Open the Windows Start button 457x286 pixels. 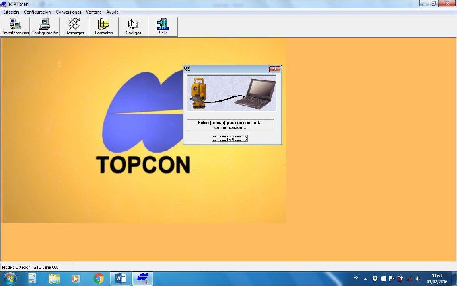10,279
